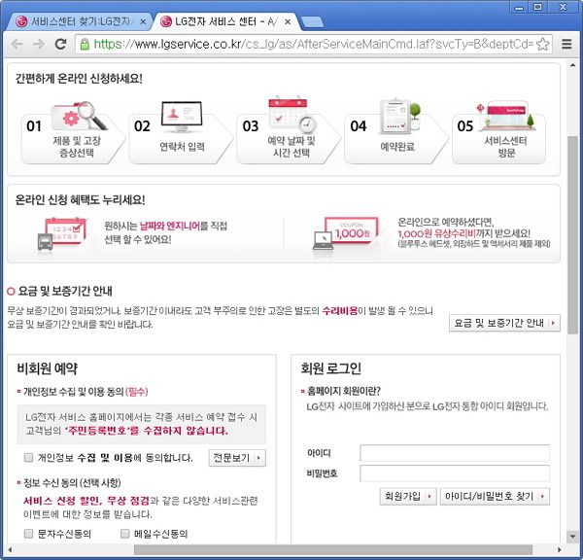Close the LG전자 서비스 센터 tab

click(288, 22)
